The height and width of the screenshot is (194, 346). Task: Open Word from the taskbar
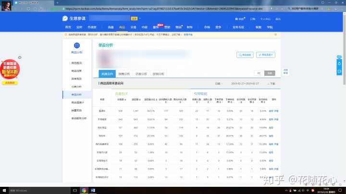pos(93,190)
